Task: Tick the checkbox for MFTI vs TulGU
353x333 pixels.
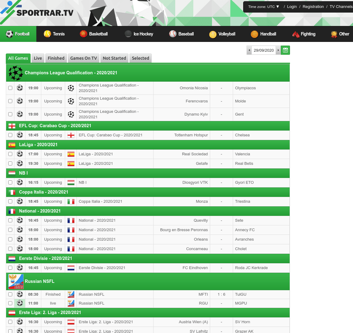Action: 10,294
